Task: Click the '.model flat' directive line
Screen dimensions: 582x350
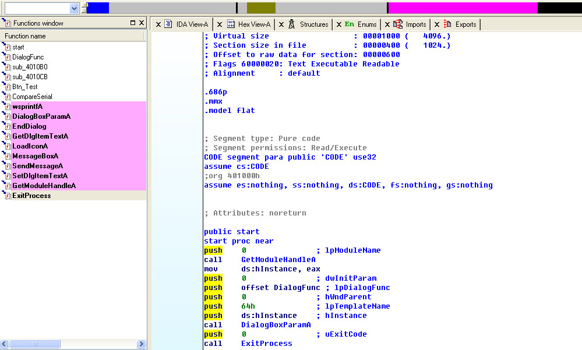Action: [x=230, y=110]
